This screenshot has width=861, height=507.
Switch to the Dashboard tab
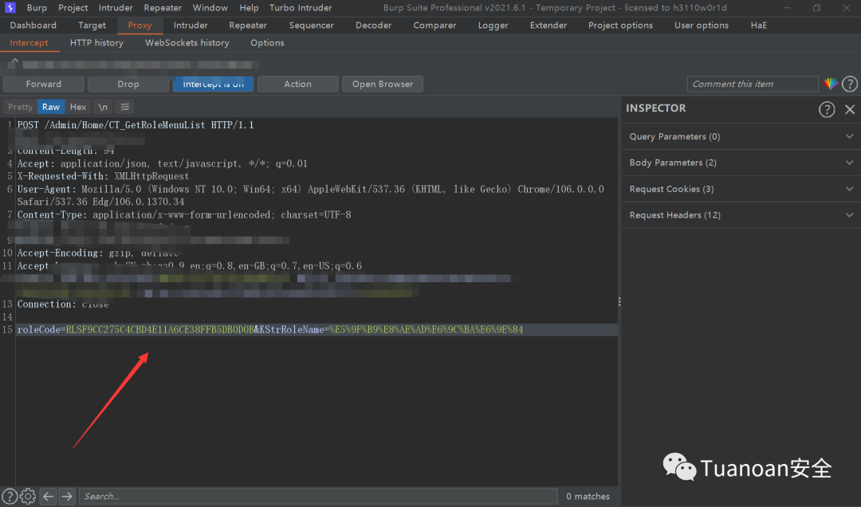coord(33,26)
